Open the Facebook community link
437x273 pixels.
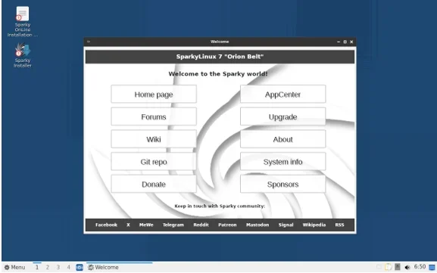click(x=106, y=225)
